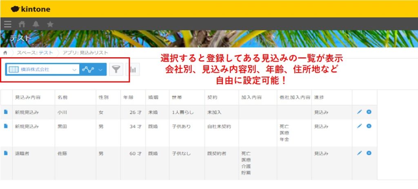Screen dimensions: 418x189
Task: Open the hamburger menu in the header
Action: (8, 24)
